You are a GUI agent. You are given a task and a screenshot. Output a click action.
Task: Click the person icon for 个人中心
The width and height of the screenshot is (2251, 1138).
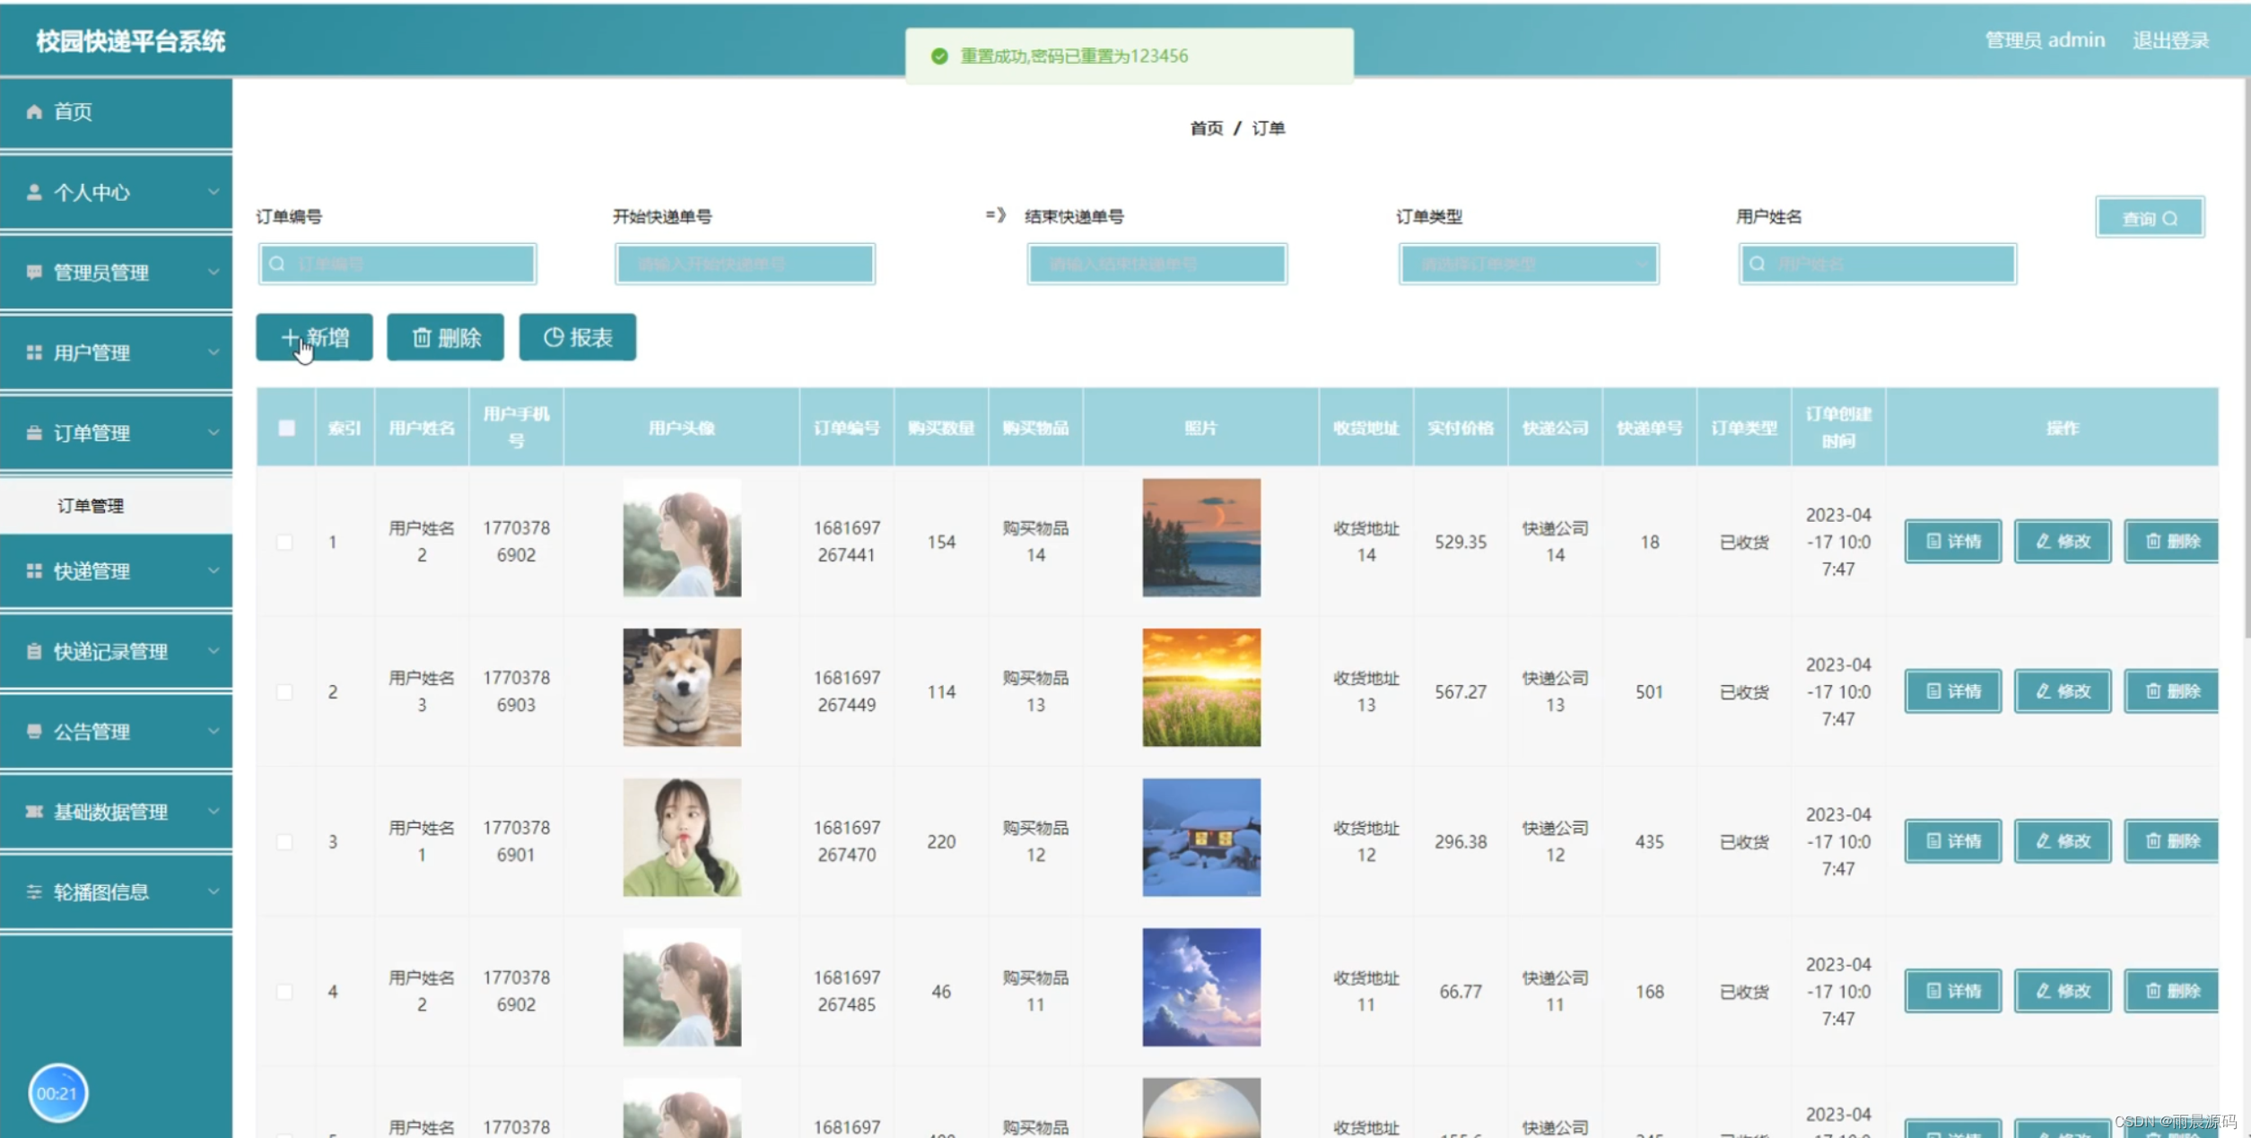pos(34,192)
